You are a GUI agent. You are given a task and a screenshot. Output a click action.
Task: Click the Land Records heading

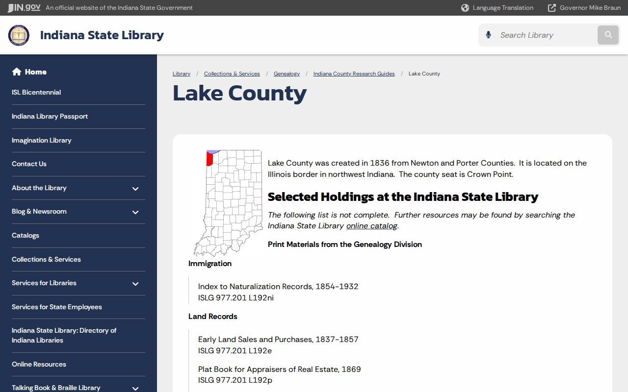click(213, 317)
